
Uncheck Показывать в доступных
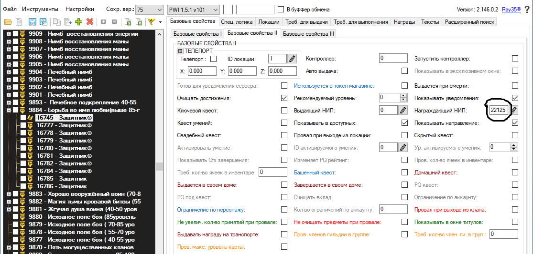click(404, 123)
